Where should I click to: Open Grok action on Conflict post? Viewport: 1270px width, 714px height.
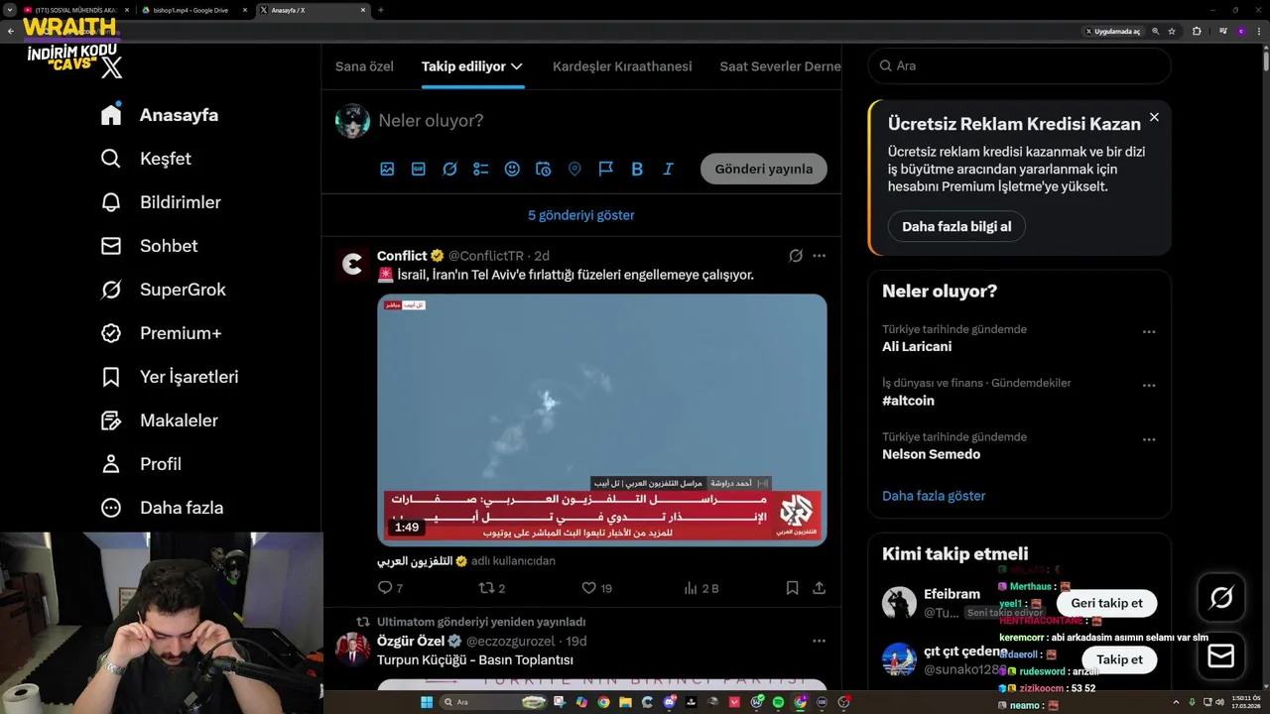(x=796, y=256)
